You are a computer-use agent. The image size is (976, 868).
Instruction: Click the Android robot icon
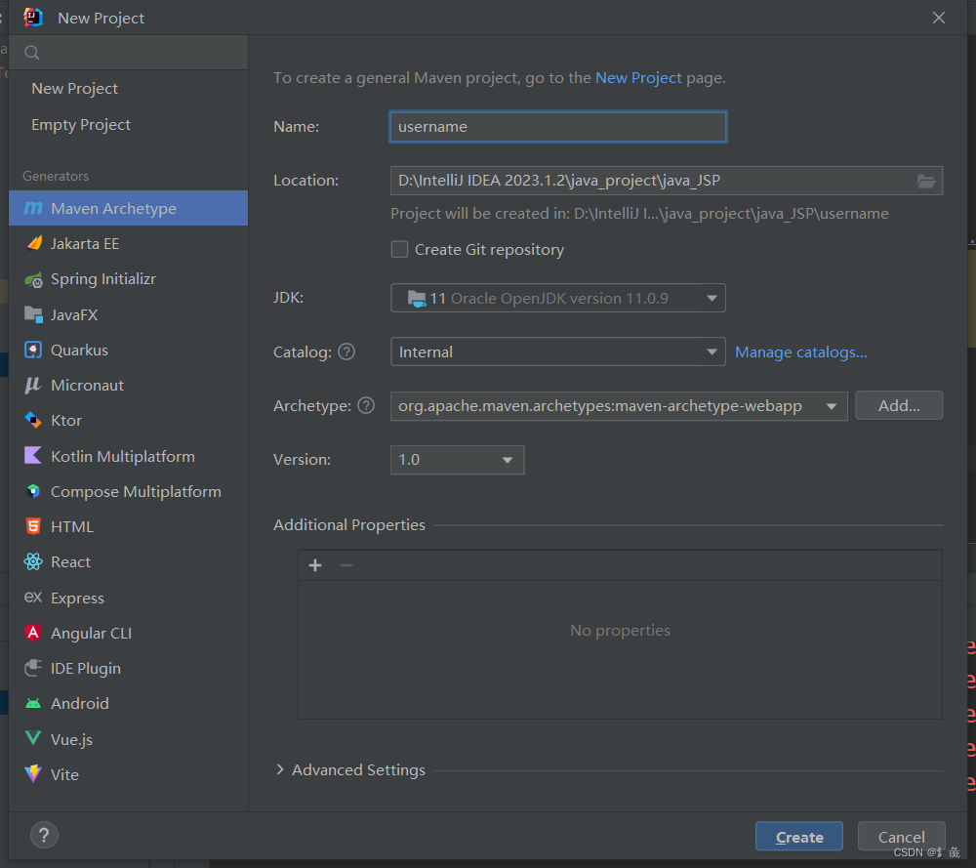point(33,704)
